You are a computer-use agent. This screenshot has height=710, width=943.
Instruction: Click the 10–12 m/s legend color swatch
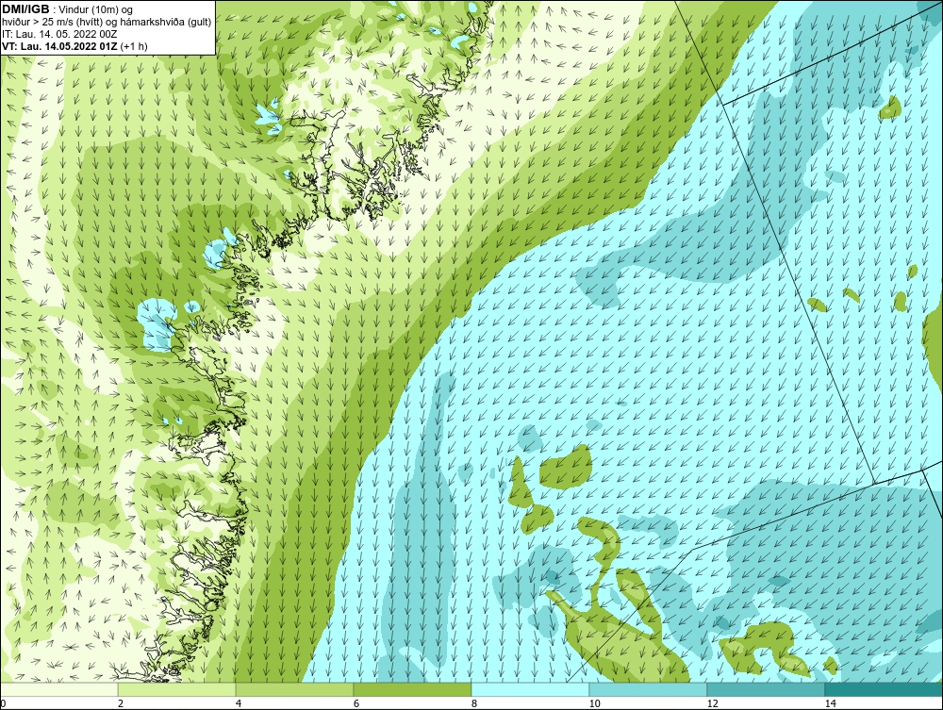point(649,689)
